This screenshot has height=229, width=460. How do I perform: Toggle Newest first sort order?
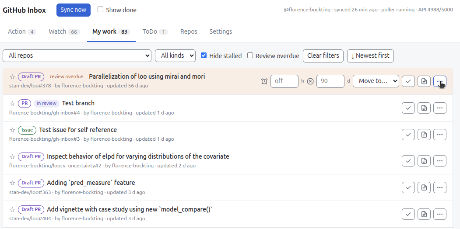tap(370, 56)
